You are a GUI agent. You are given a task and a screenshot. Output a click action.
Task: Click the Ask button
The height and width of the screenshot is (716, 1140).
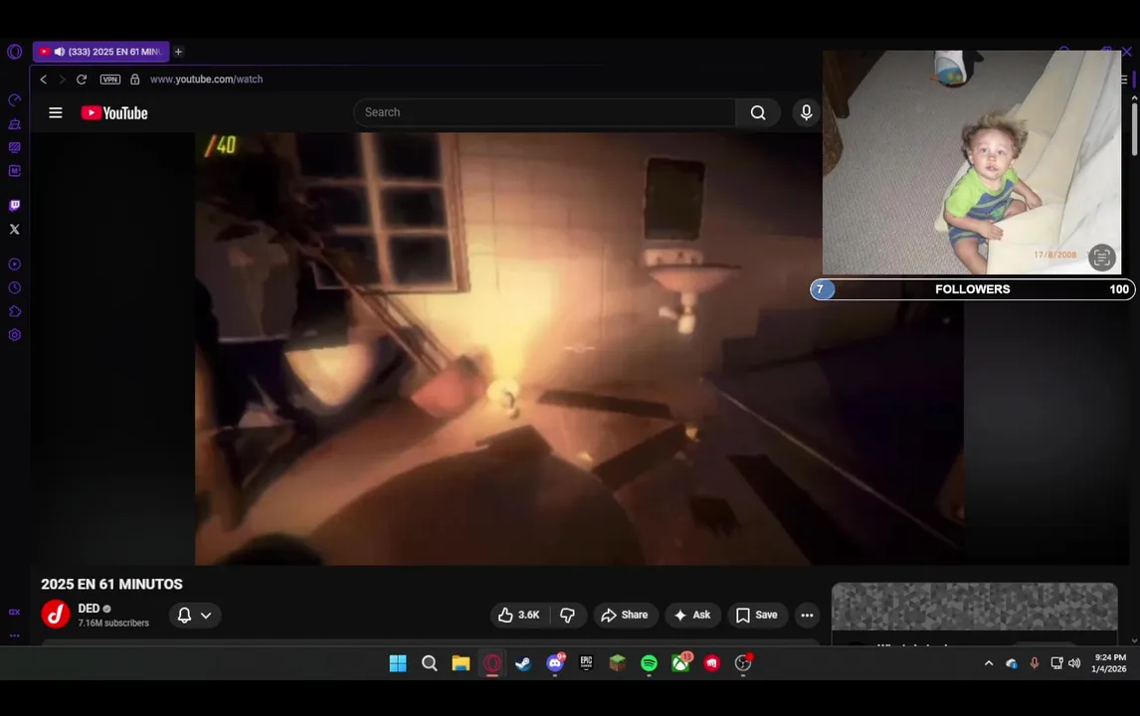692,615
